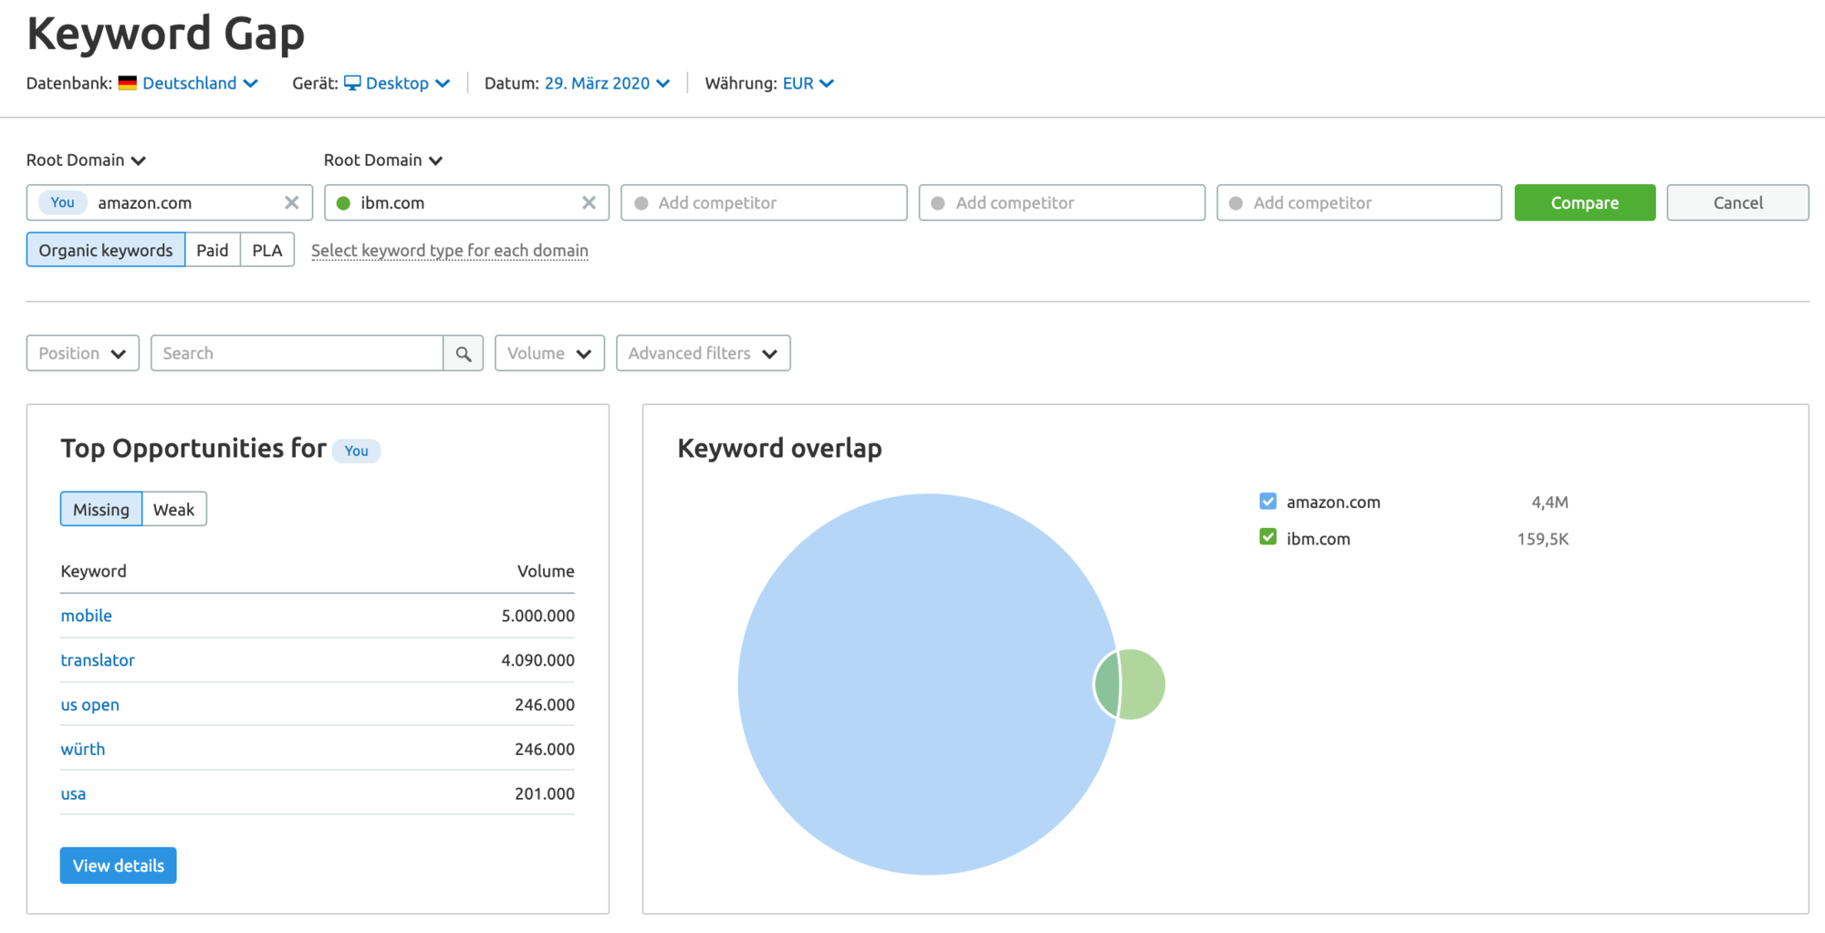Click the dark green overlap segment
The height and width of the screenshot is (933, 1825).
(1107, 684)
